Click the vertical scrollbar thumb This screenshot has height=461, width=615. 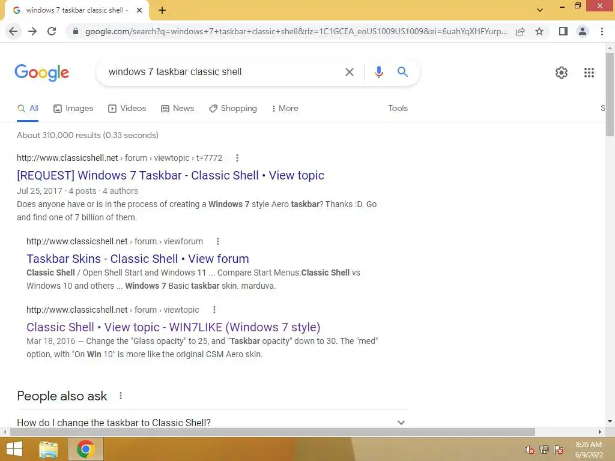point(610,94)
